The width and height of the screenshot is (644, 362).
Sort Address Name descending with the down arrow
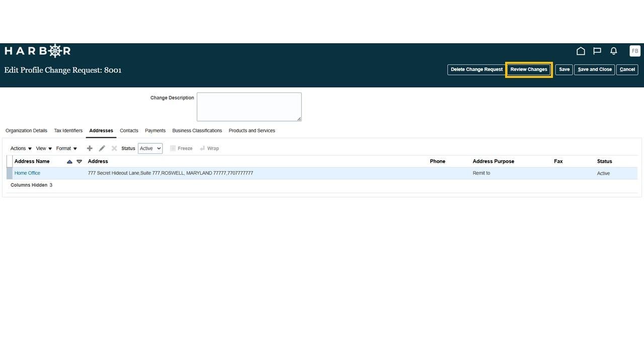[79, 161]
